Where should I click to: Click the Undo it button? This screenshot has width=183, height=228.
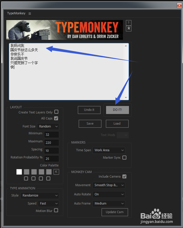pyautogui.click(x=89, y=110)
